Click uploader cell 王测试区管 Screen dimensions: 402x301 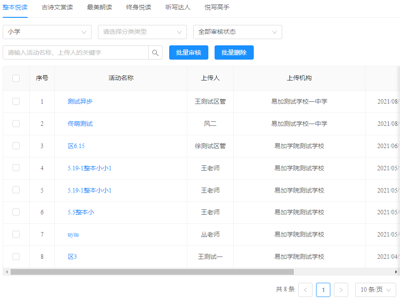210,102
